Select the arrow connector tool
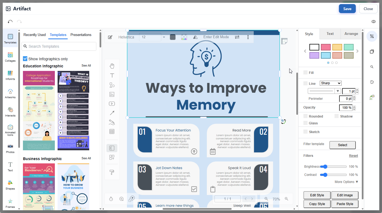 [x=112, y=113]
